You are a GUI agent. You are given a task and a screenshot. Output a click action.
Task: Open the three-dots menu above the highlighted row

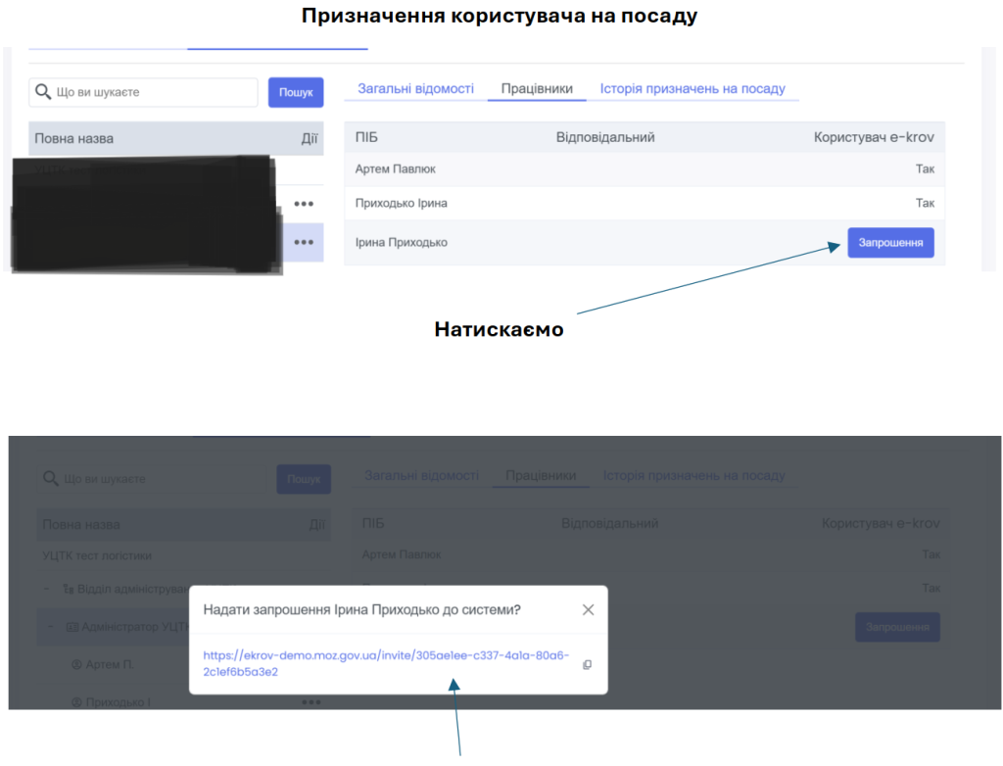coord(304,204)
